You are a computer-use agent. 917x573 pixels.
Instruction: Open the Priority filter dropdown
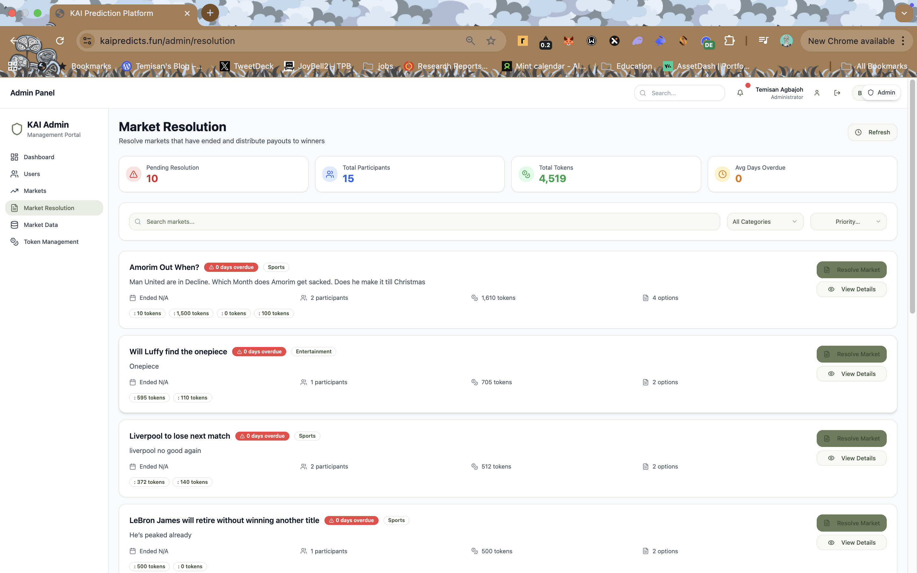[848, 222]
